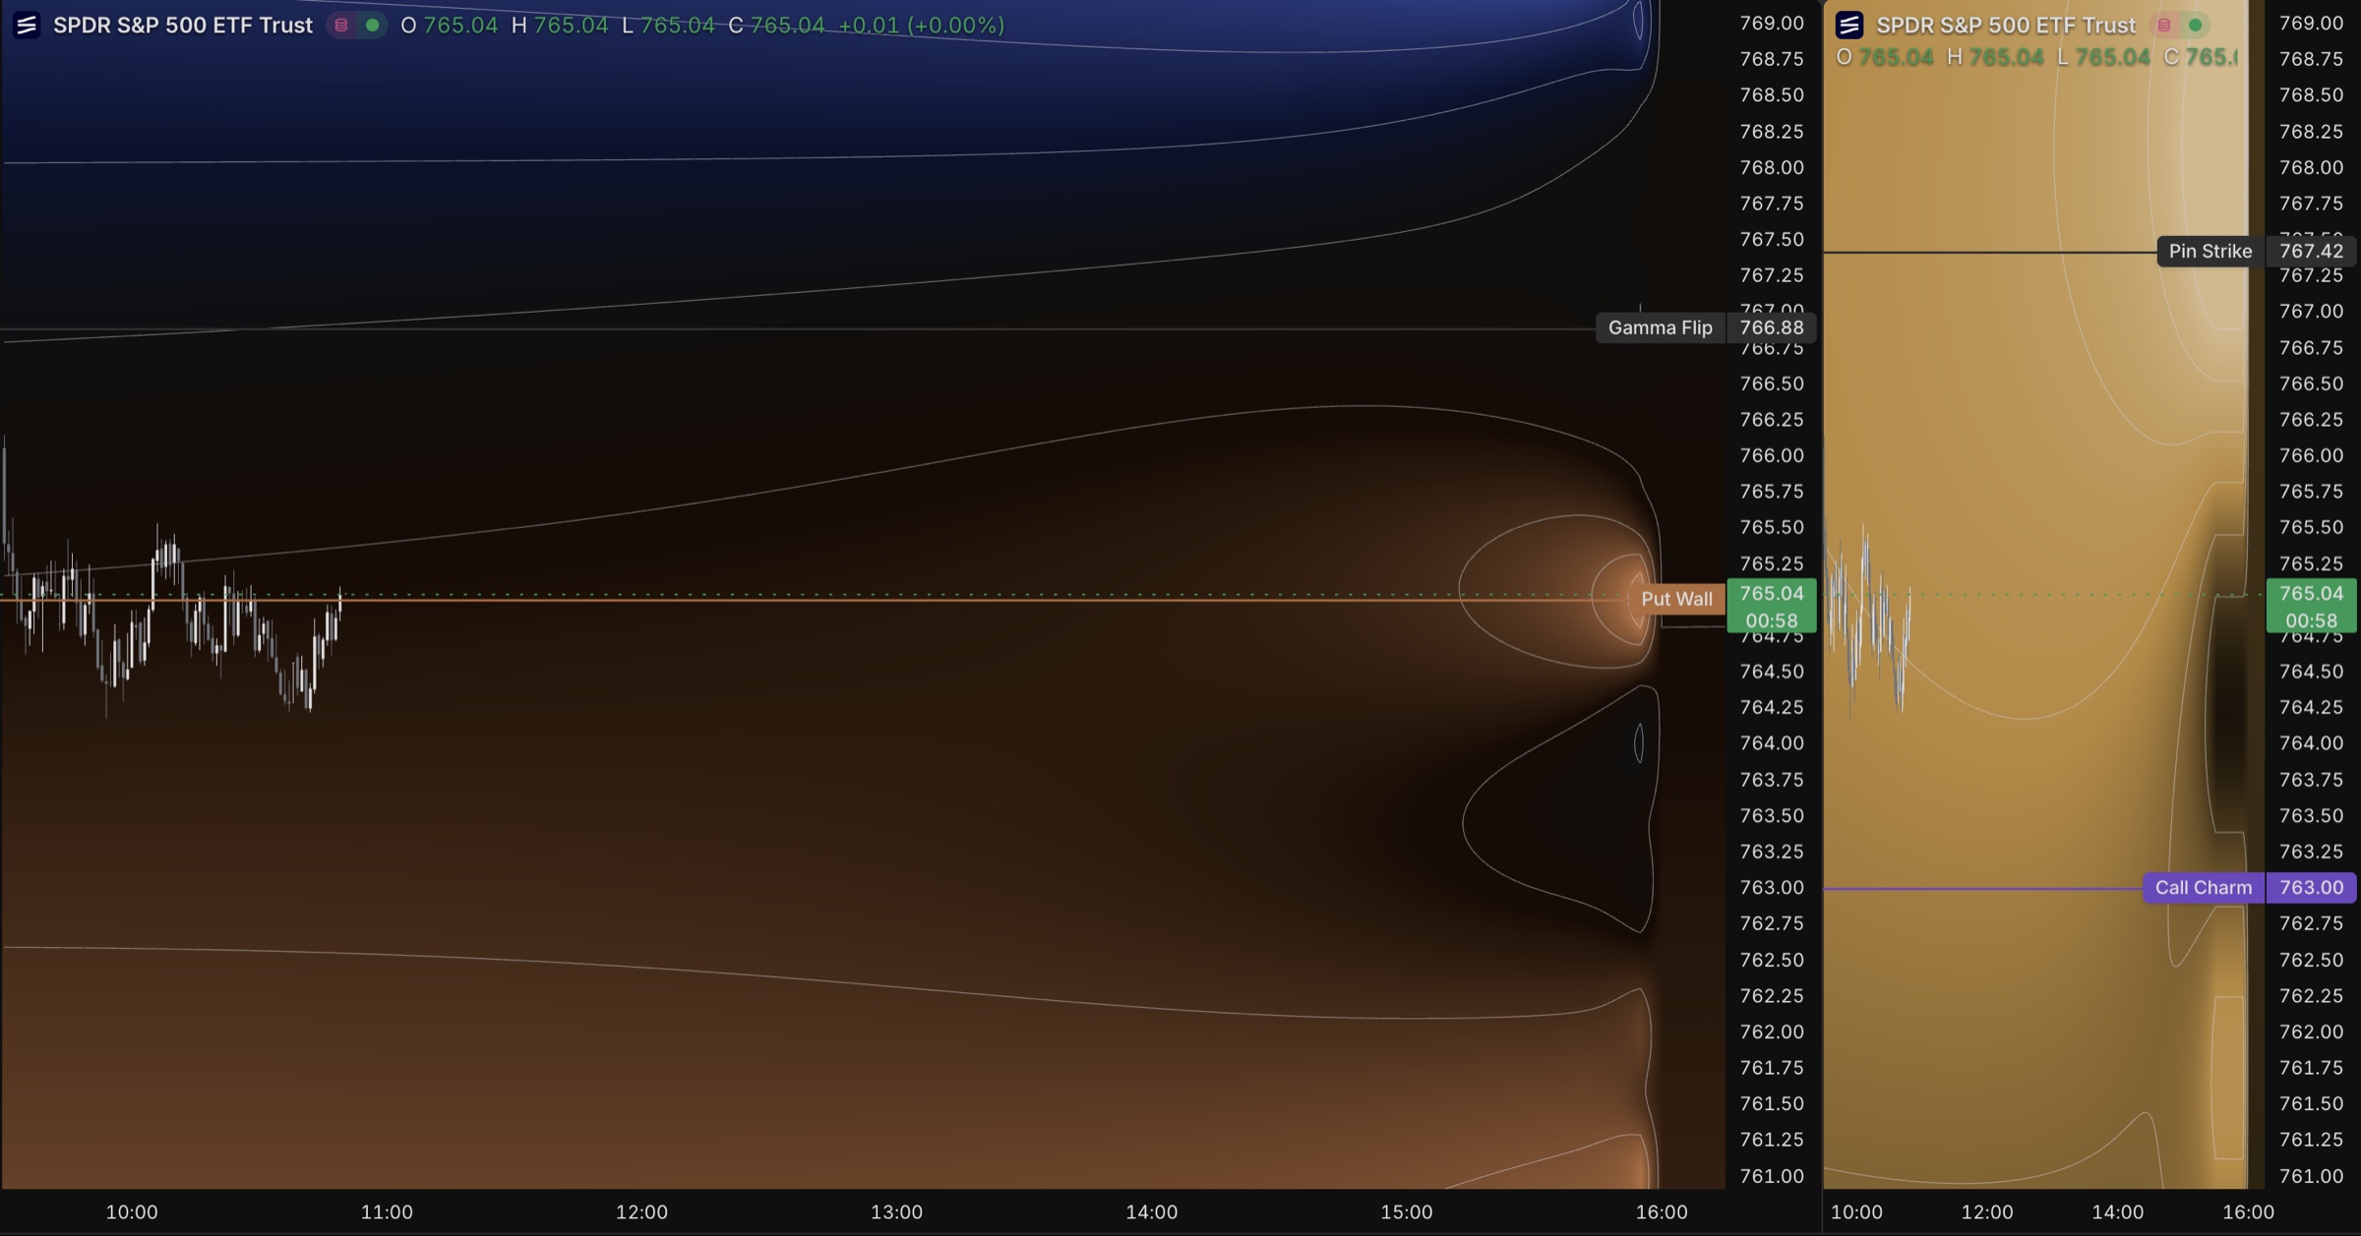Click 13:00 on the left chart time axis

[896, 1211]
